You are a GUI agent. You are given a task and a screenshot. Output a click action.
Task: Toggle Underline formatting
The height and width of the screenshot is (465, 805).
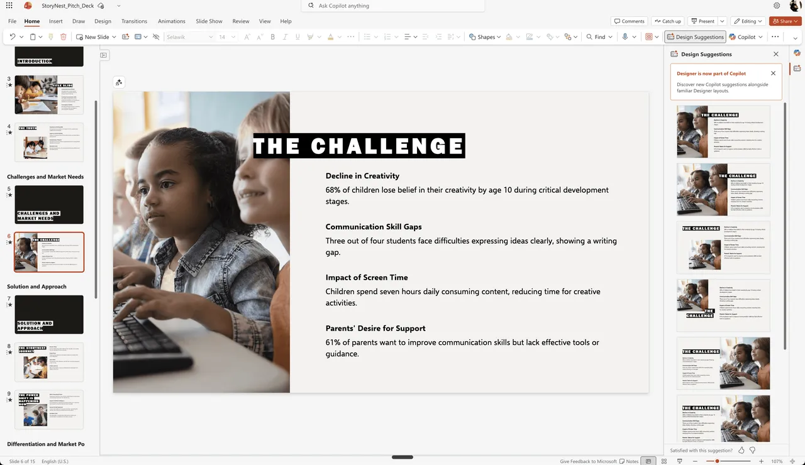click(x=297, y=37)
